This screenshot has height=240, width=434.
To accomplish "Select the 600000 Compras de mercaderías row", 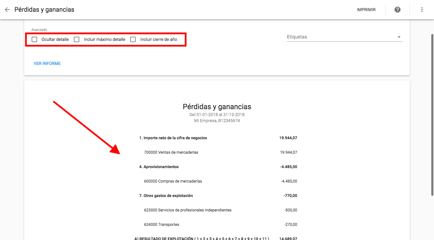I will click(x=173, y=181).
